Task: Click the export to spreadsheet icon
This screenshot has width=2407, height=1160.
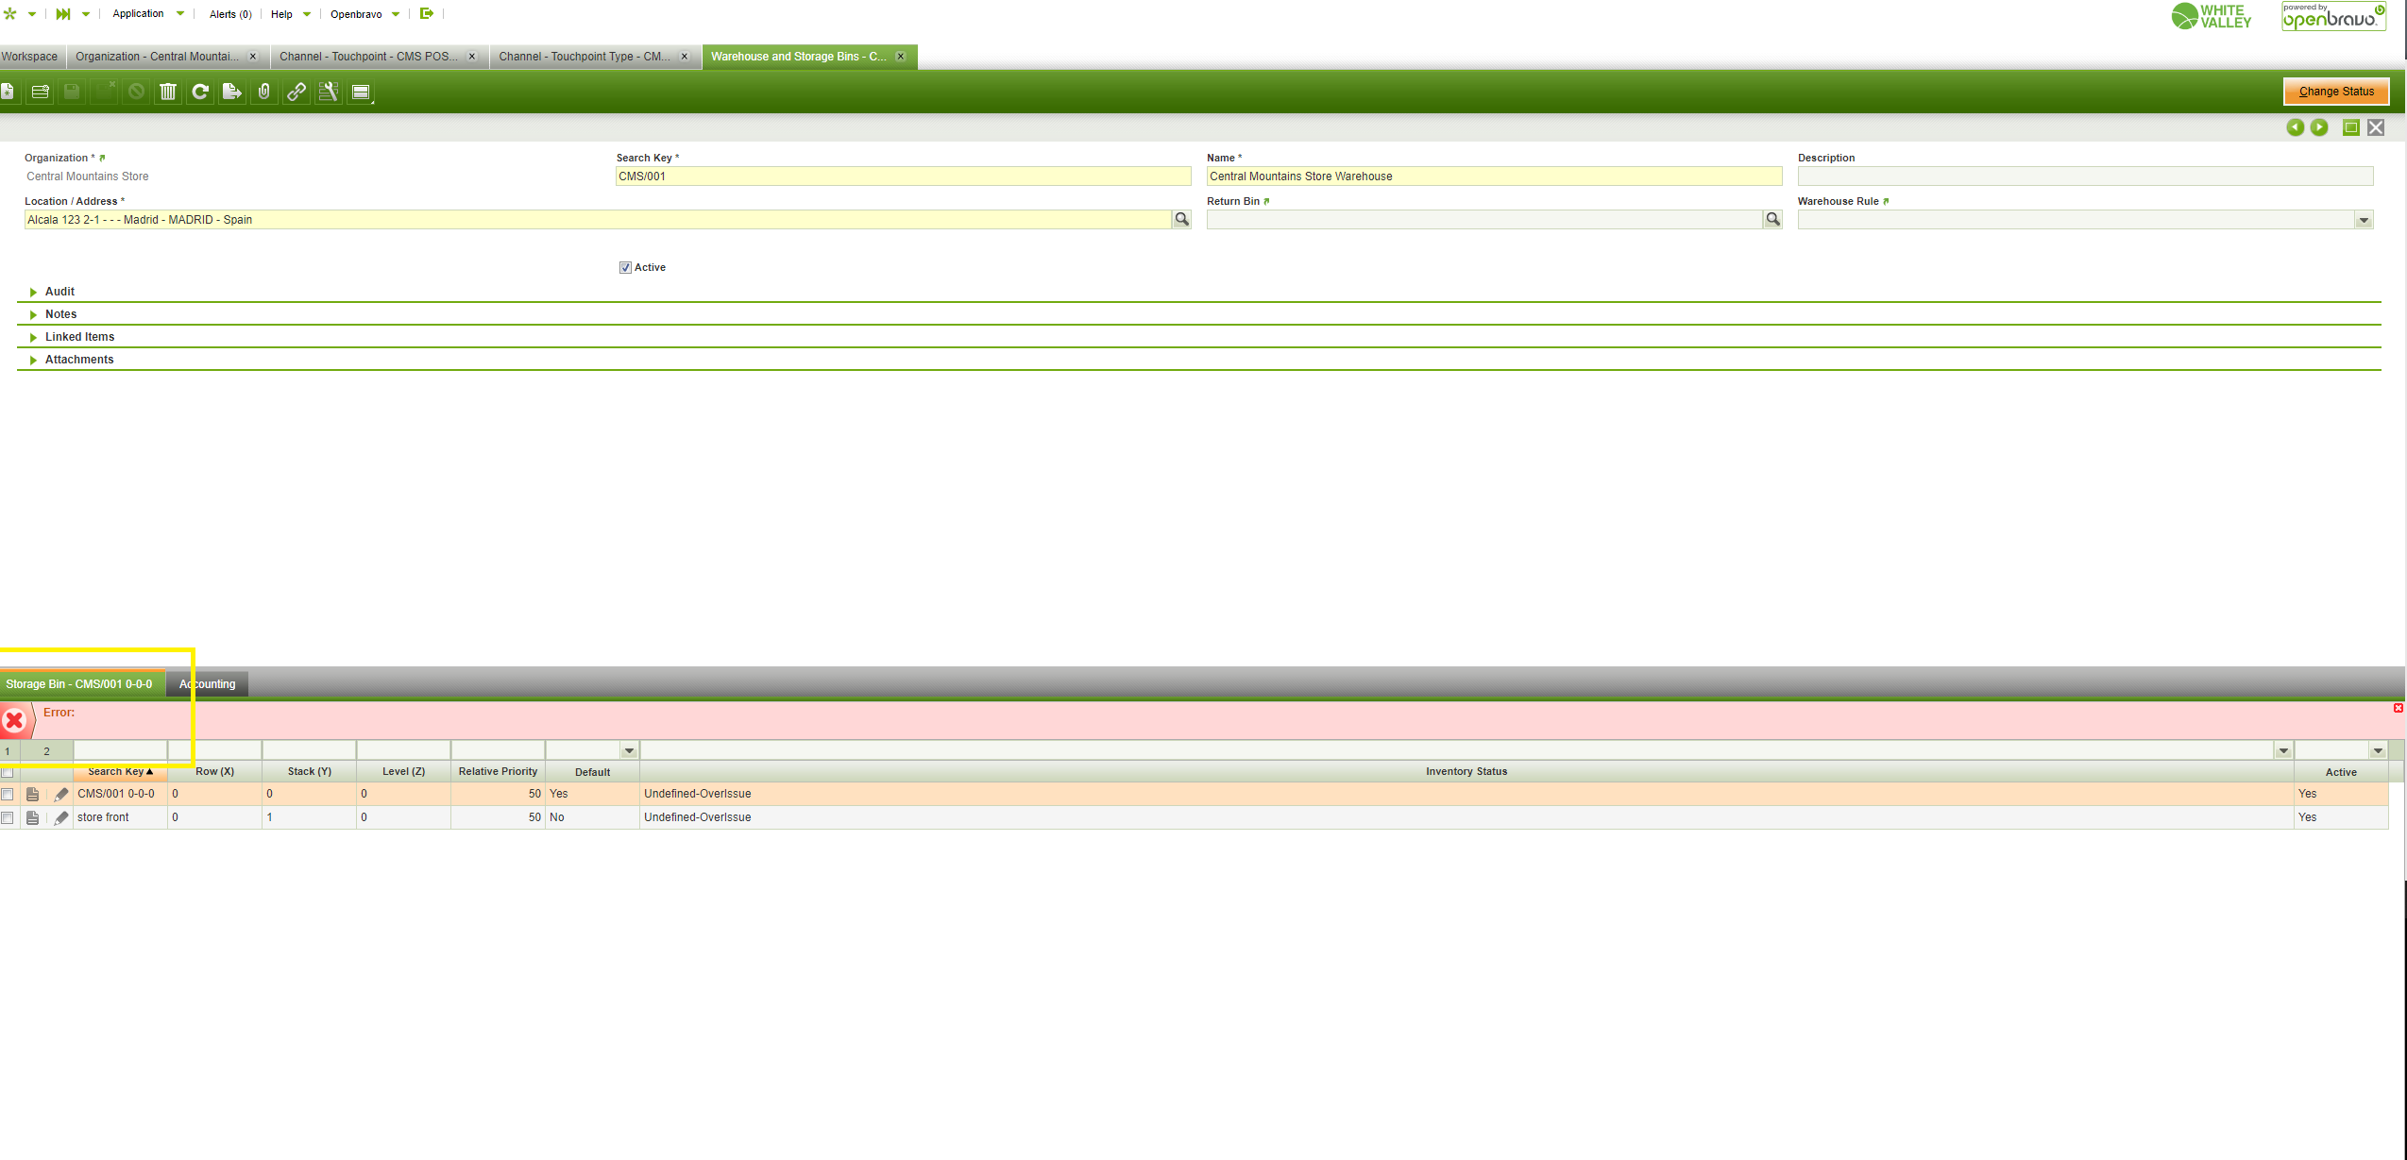Action: 231,92
